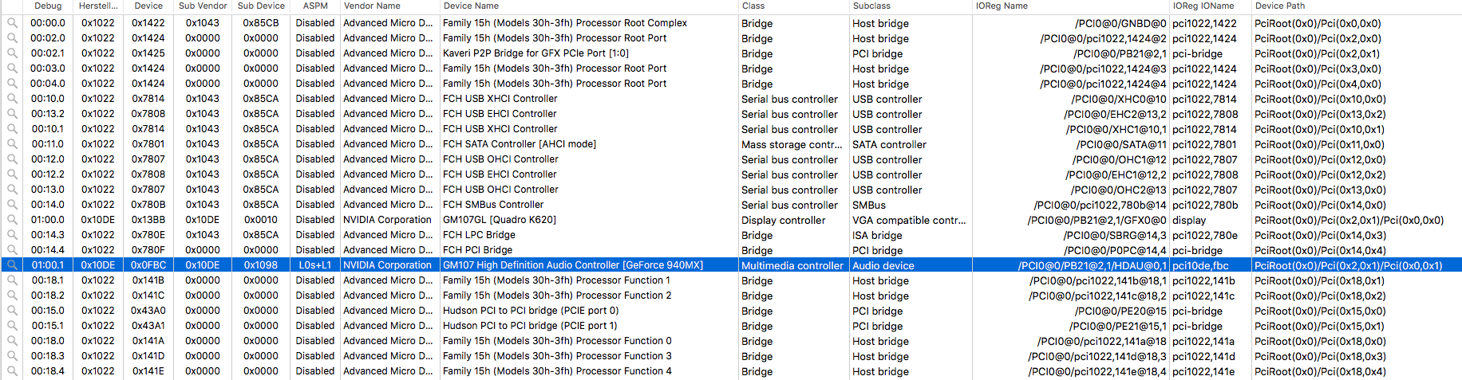
Task: Click magnifier icon beside Kaveri P2P Bridge
Action: pyautogui.click(x=12, y=53)
